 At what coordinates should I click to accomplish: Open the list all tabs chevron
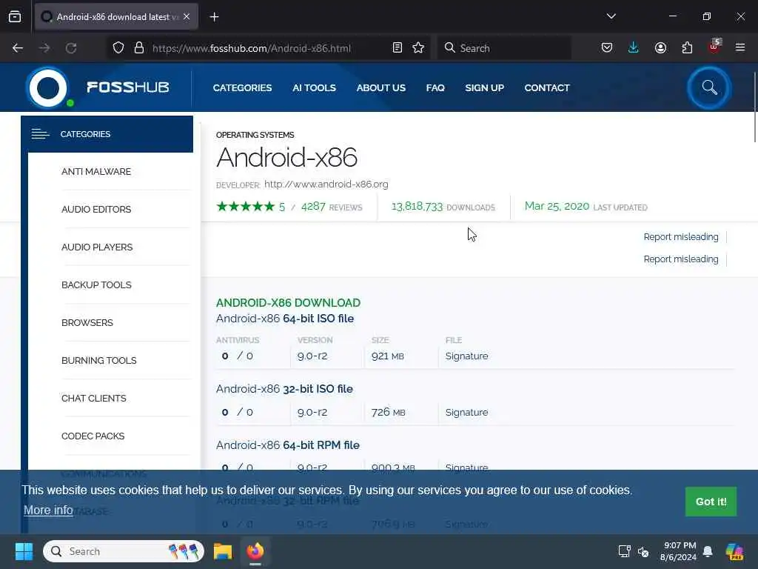(611, 16)
